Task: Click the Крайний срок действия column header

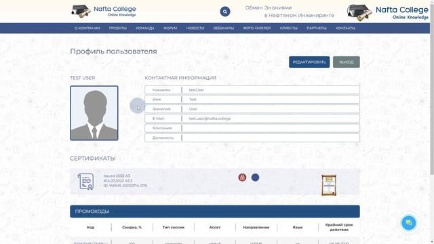Action: tap(339, 227)
